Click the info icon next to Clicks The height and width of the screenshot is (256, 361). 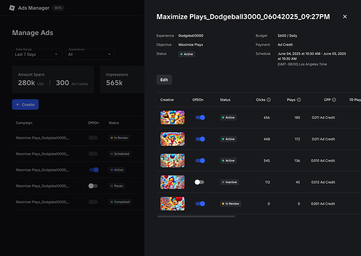269,100
